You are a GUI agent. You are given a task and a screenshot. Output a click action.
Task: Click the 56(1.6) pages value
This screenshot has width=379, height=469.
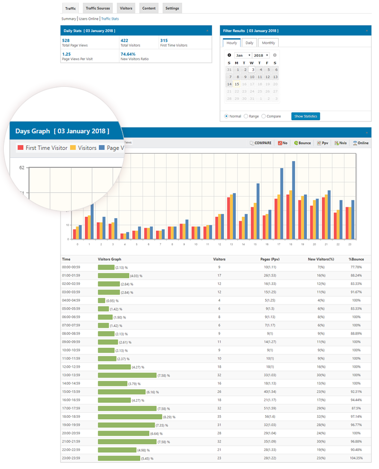pyautogui.click(x=270, y=417)
